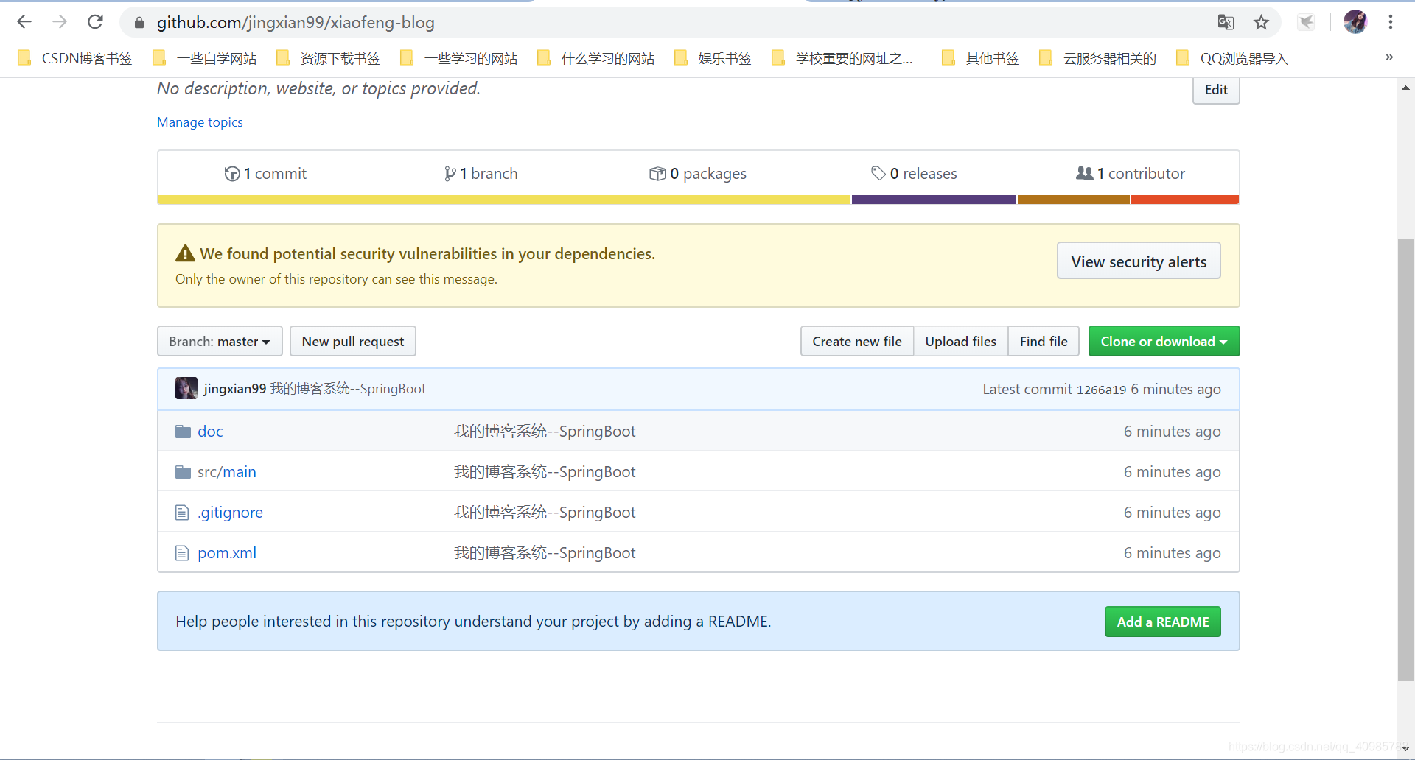Open the 其他书签 bookmark folder
This screenshot has height=760, width=1415.
[x=981, y=58]
